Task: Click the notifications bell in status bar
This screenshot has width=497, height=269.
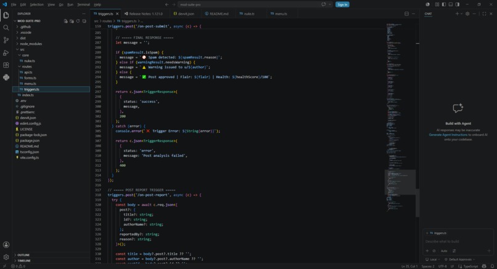Action: tap(492, 266)
